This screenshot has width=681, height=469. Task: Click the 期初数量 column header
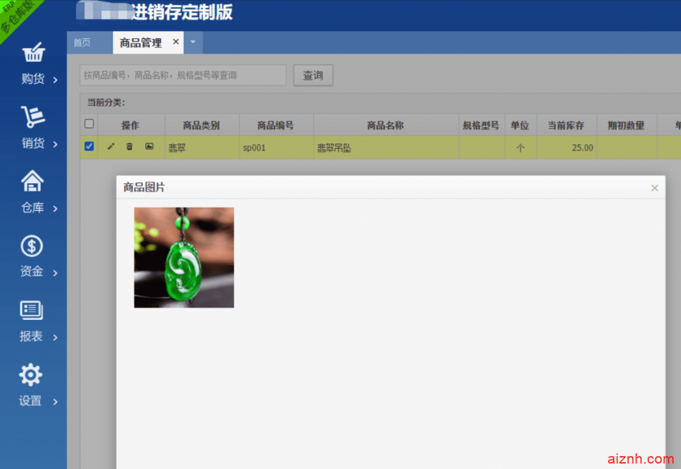coord(626,125)
